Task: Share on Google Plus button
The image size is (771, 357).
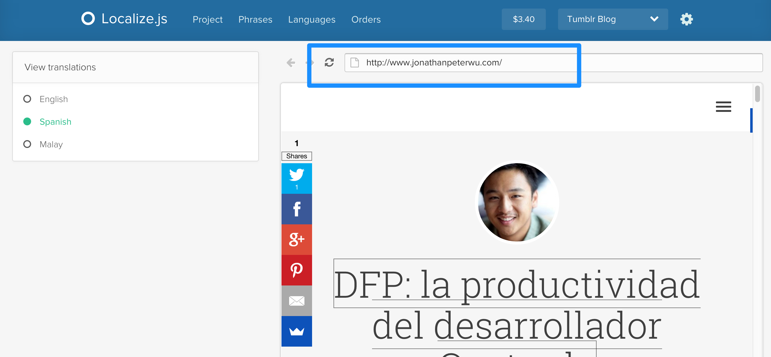Action: [x=296, y=240]
